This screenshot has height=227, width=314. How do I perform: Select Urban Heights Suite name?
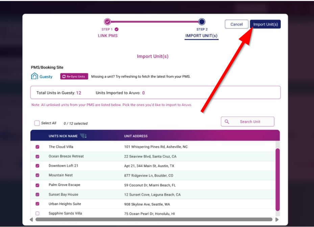pyautogui.click(x=65, y=204)
